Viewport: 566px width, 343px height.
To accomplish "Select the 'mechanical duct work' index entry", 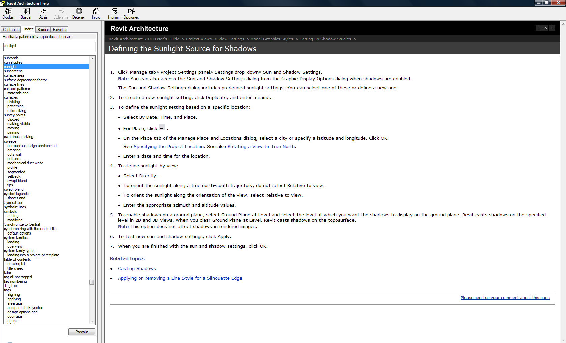I will pos(25,163).
